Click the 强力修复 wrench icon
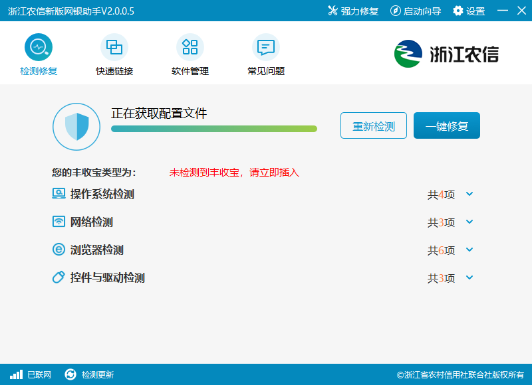The image size is (532, 385). tap(332, 11)
